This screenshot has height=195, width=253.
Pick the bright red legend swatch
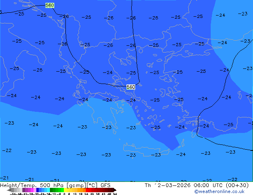pyautogui.click(x=87, y=190)
